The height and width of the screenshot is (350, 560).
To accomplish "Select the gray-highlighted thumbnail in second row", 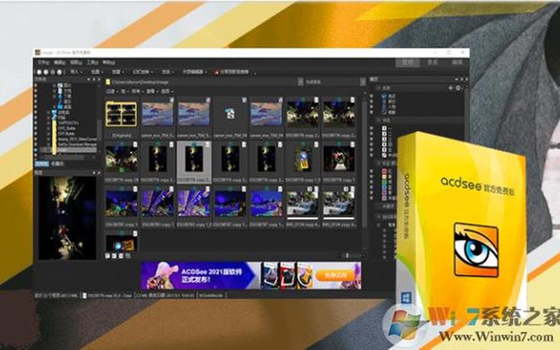I will (194, 162).
